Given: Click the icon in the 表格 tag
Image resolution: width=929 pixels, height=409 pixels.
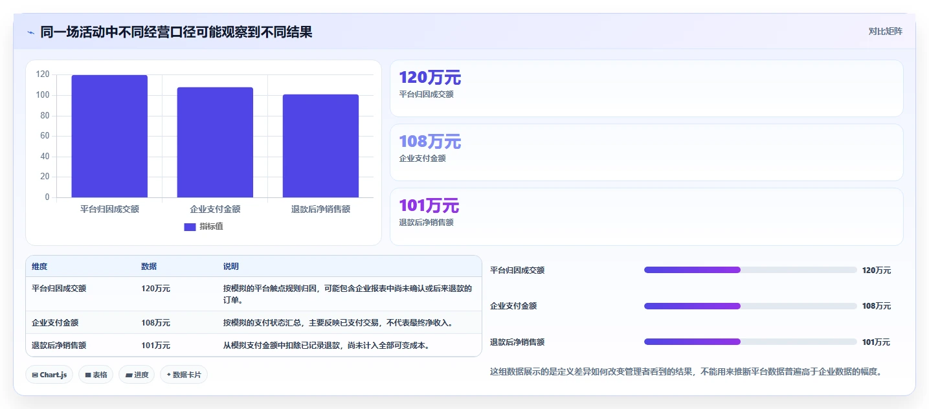Looking at the screenshot, I should (88, 375).
